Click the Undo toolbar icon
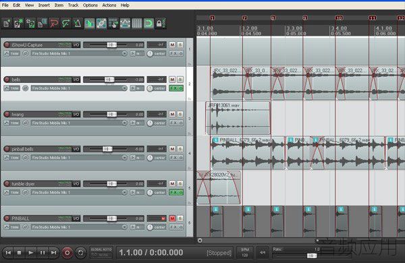The height and width of the screenshot is (263, 405). click(x=54, y=24)
